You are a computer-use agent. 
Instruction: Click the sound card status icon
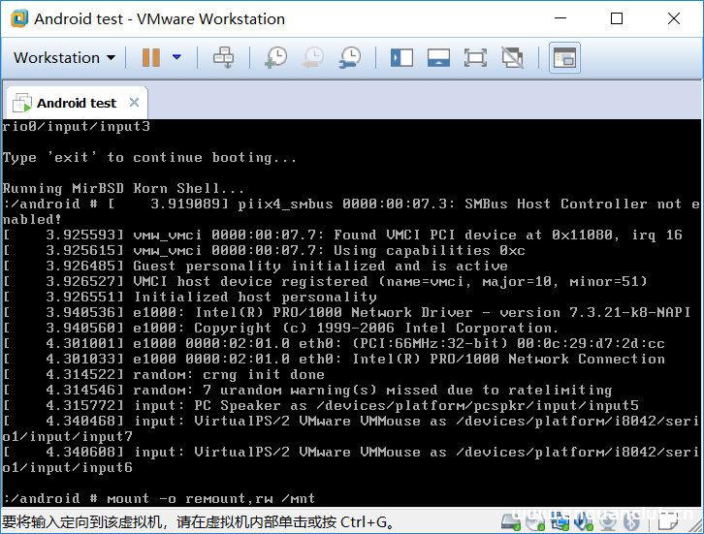click(584, 521)
